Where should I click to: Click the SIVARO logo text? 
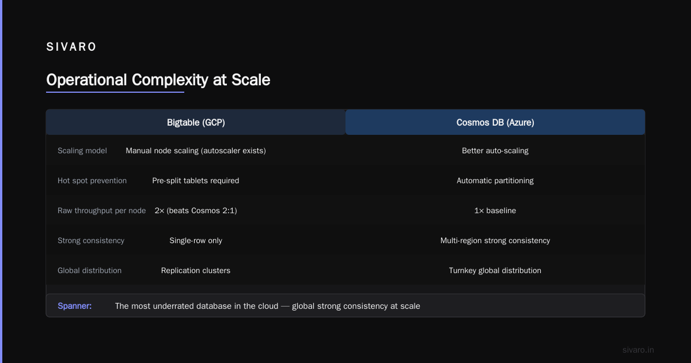click(x=71, y=47)
